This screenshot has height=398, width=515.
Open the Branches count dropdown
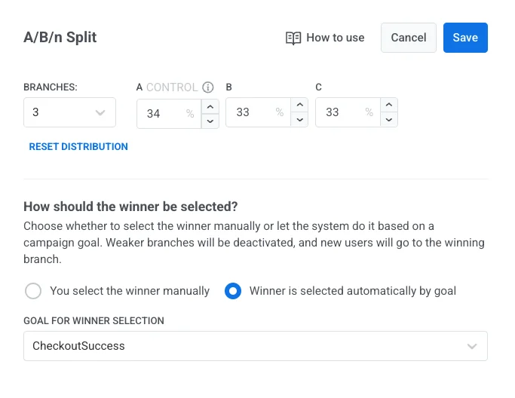pos(69,113)
